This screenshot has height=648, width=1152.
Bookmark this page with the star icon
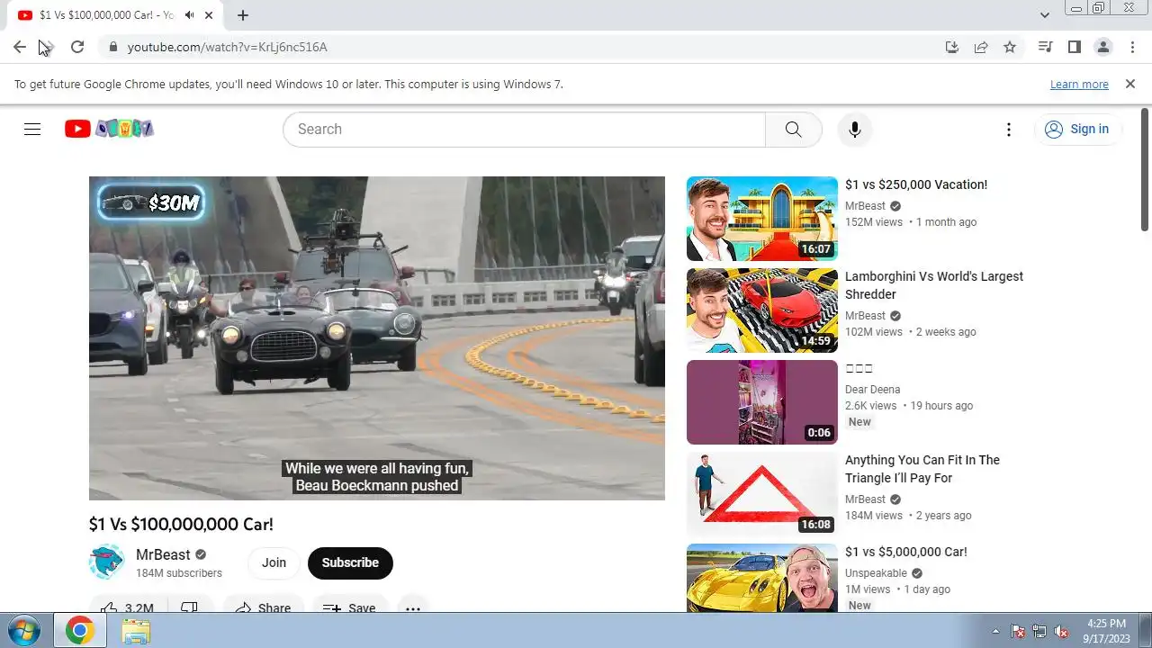1010,47
